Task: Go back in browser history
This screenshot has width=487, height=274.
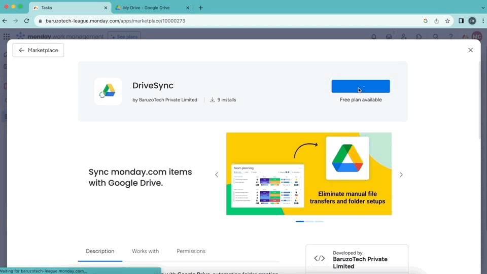Action: [5, 21]
